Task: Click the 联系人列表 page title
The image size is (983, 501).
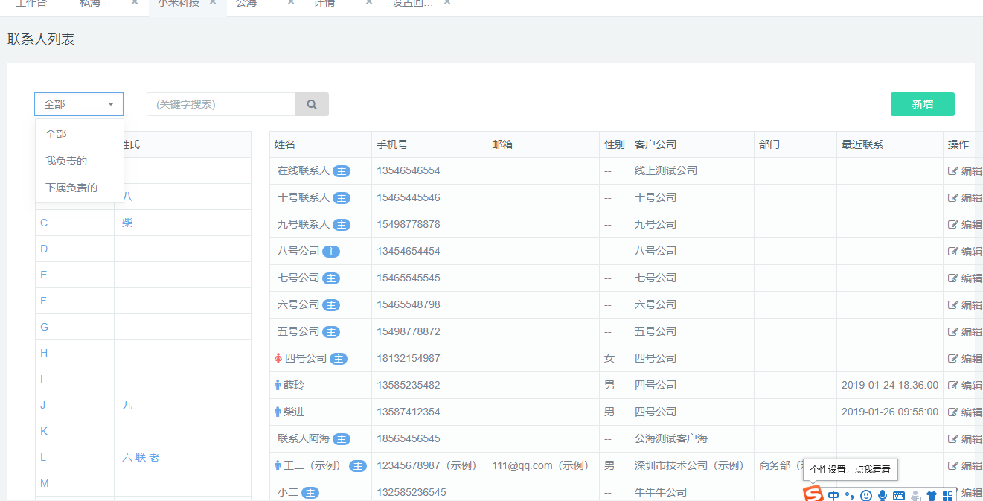Action: tap(41, 39)
